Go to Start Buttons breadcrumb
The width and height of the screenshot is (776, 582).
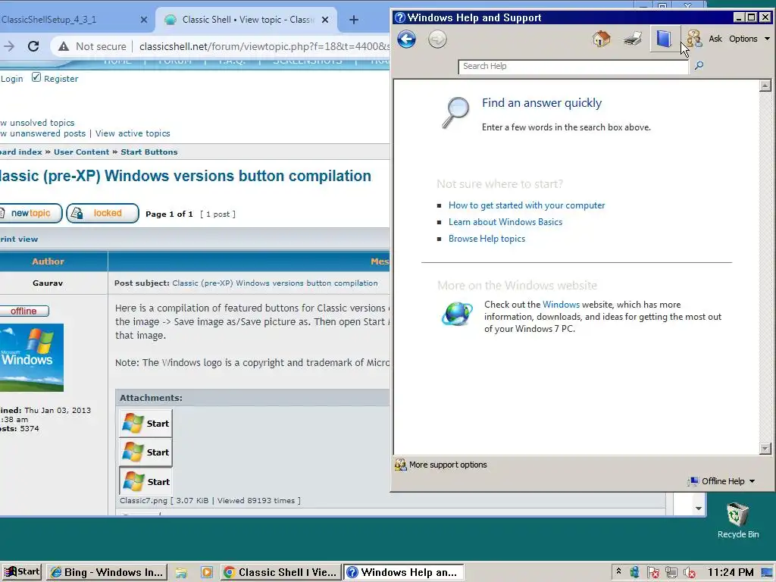(x=149, y=152)
